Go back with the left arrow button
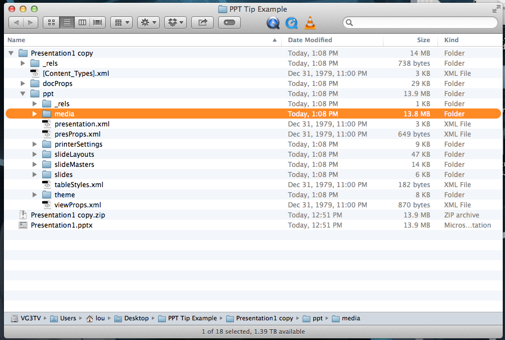The width and height of the screenshot is (505, 340). [x=16, y=22]
